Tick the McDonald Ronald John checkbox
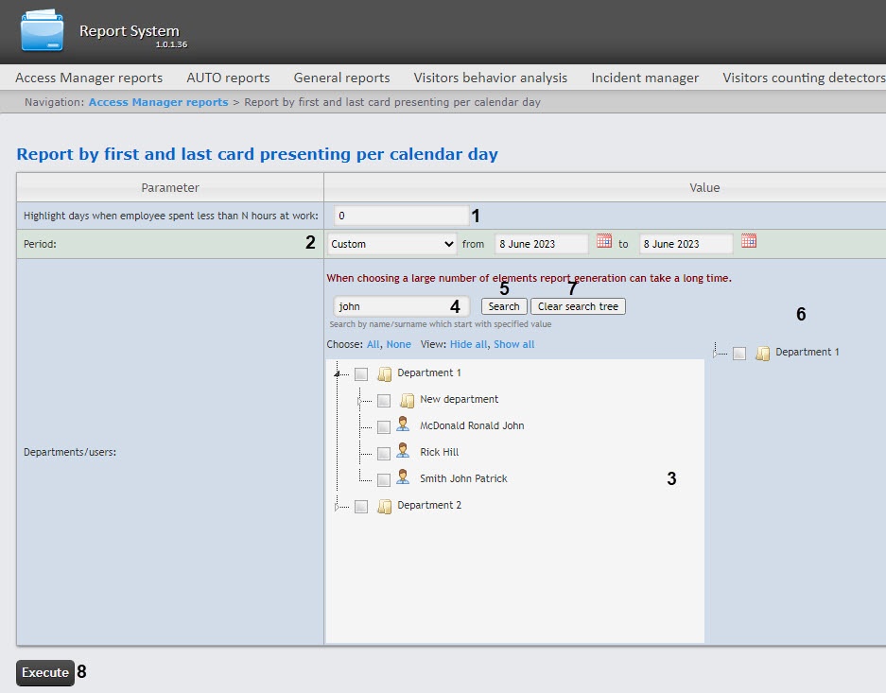 click(x=383, y=427)
